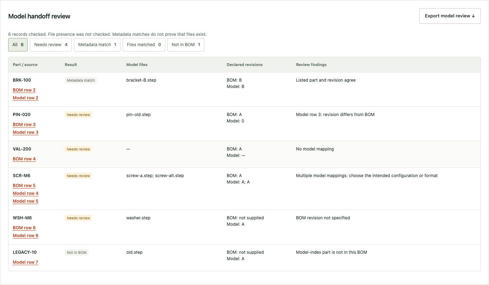Click the BRK-100 part name
Image resolution: width=489 pixels, height=285 pixels.
tap(22, 80)
